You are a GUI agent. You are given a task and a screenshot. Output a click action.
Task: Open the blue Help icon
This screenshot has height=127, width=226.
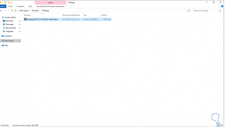point(222,6)
